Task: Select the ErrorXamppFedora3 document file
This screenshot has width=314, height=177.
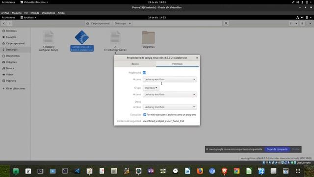Action: coord(115,42)
